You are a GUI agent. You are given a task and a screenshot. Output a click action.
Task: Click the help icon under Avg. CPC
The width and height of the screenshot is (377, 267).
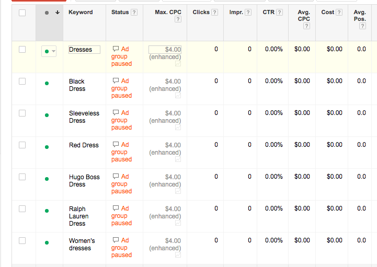coord(306,26)
